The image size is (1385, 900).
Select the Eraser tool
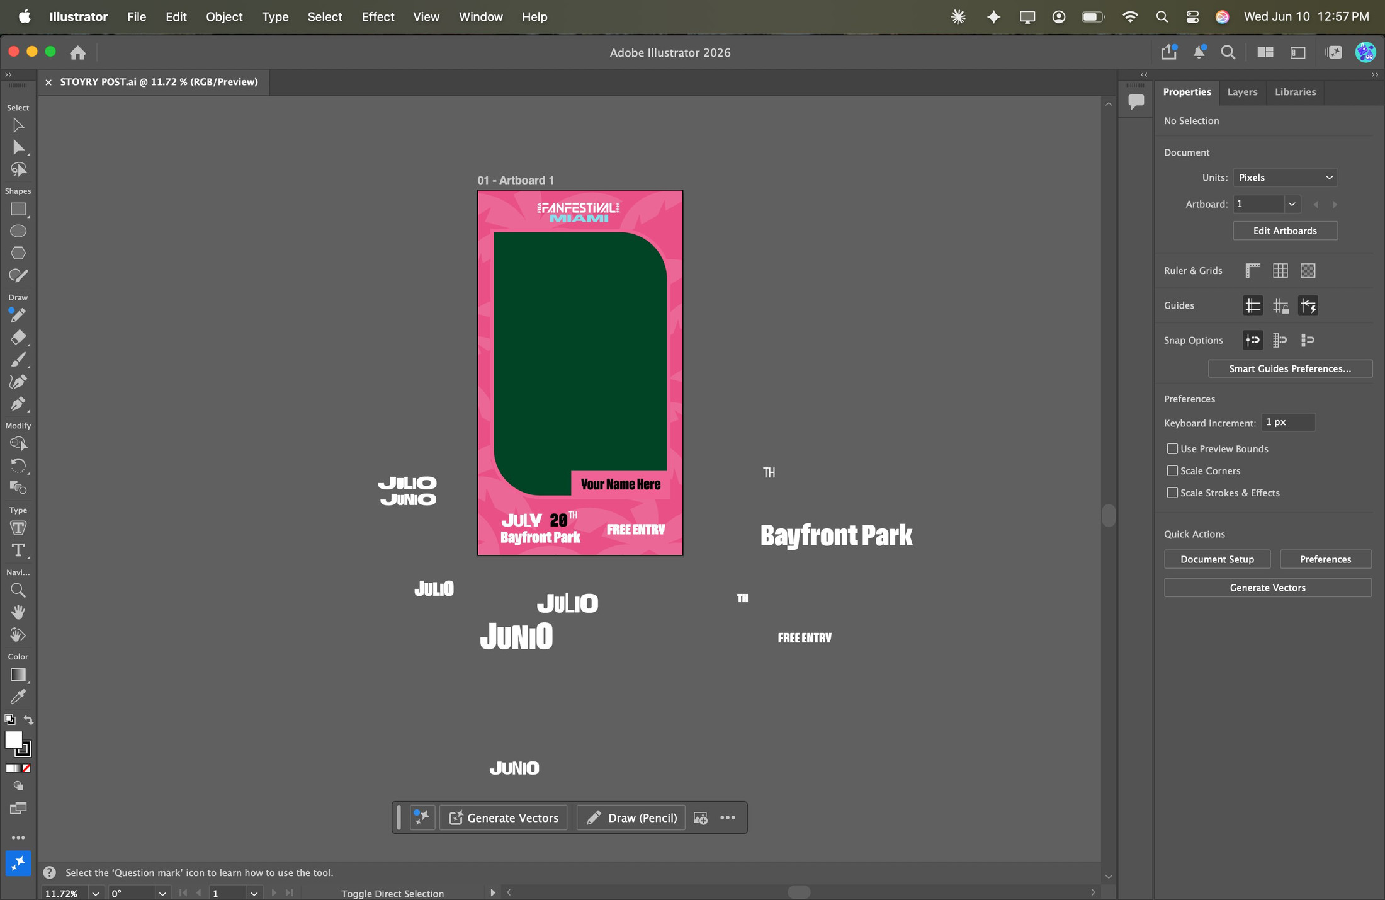pyautogui.click(x=18, y=337)
